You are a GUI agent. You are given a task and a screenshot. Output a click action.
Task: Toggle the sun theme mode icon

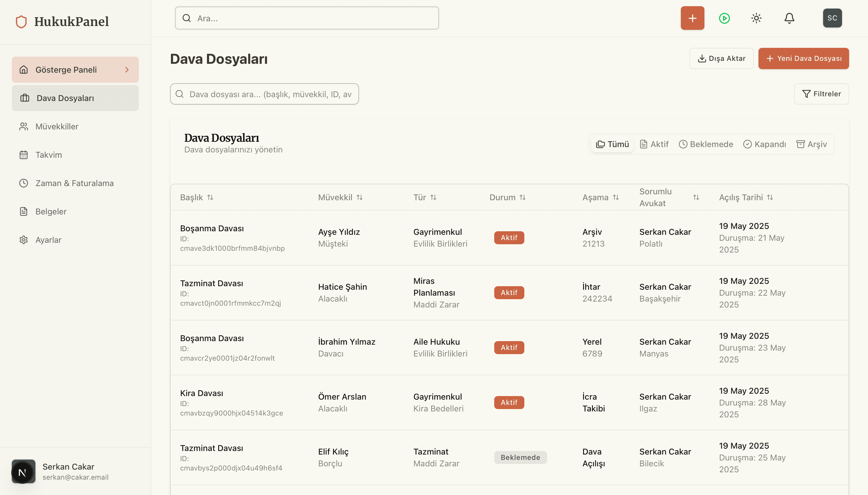pyautogui.click(x=756, y=18)
